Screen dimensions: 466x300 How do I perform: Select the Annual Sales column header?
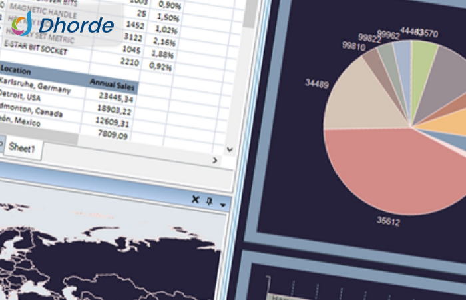112,84
